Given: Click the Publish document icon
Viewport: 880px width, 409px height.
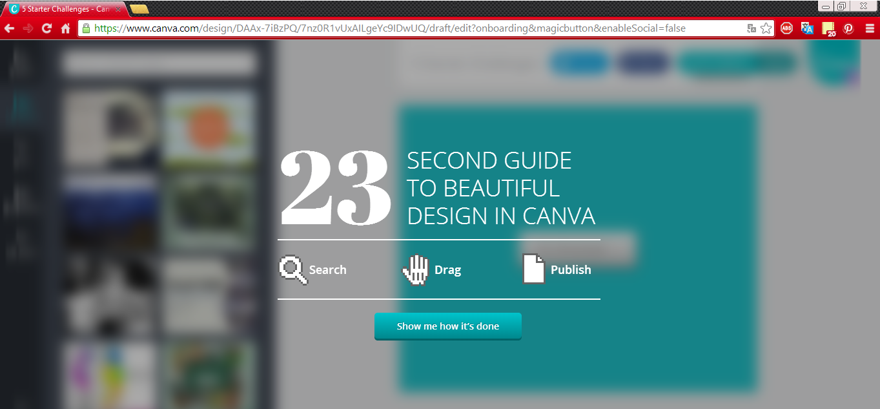Looking at the screenshot, I should pos(533,269).
